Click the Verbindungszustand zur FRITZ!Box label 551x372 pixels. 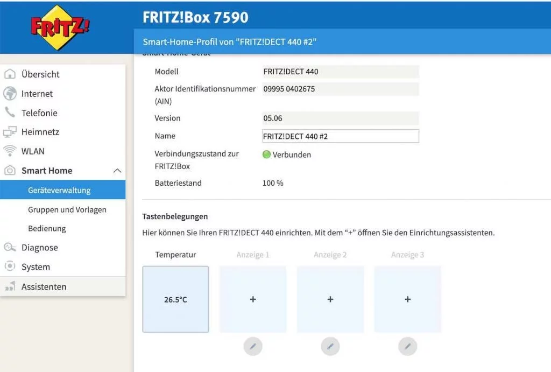(x=196, y=160)
